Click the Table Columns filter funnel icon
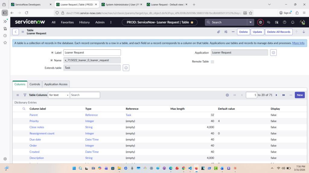 pos(25,95)
